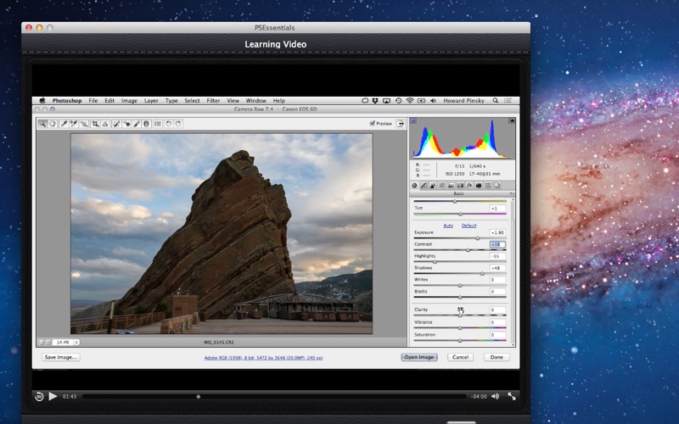This screenshot has height=424, width=679.
Task: Click the Contrast value field
Action: tap(497, 244)
